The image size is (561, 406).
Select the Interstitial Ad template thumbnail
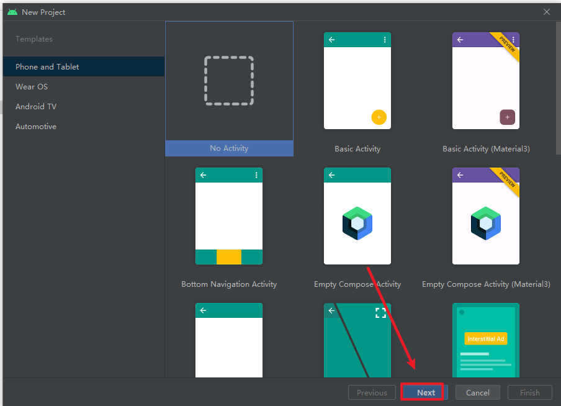coord(485,340)
